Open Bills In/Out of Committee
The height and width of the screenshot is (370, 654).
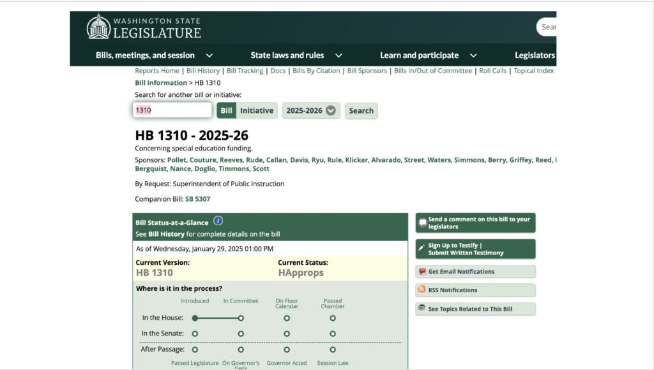click(433, 71)
